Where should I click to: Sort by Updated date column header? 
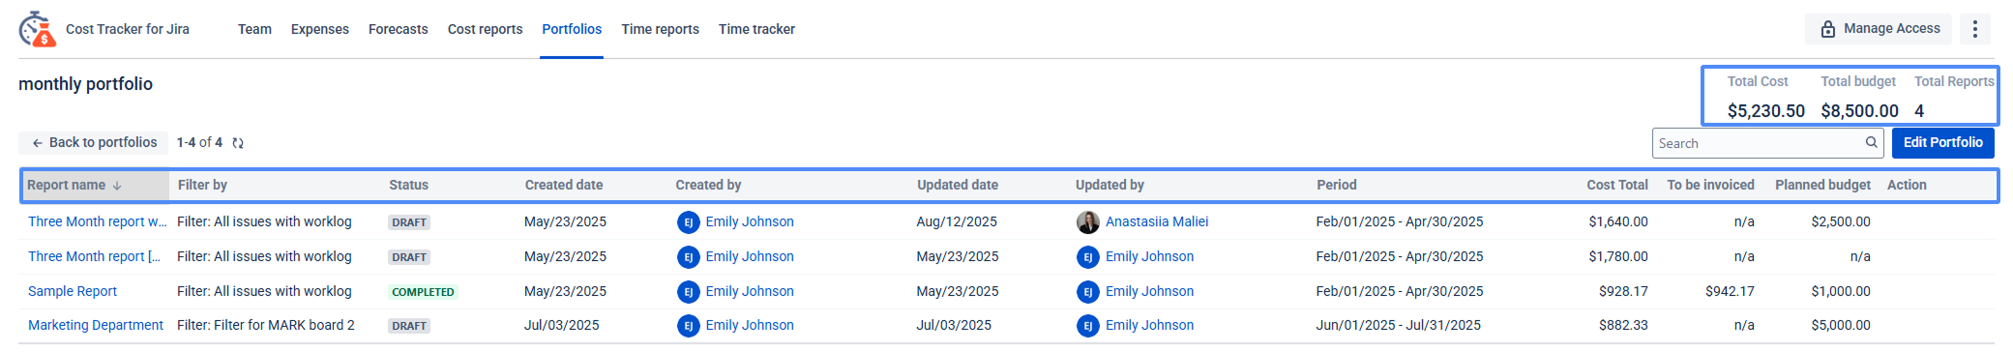click(x=958, y=186)
